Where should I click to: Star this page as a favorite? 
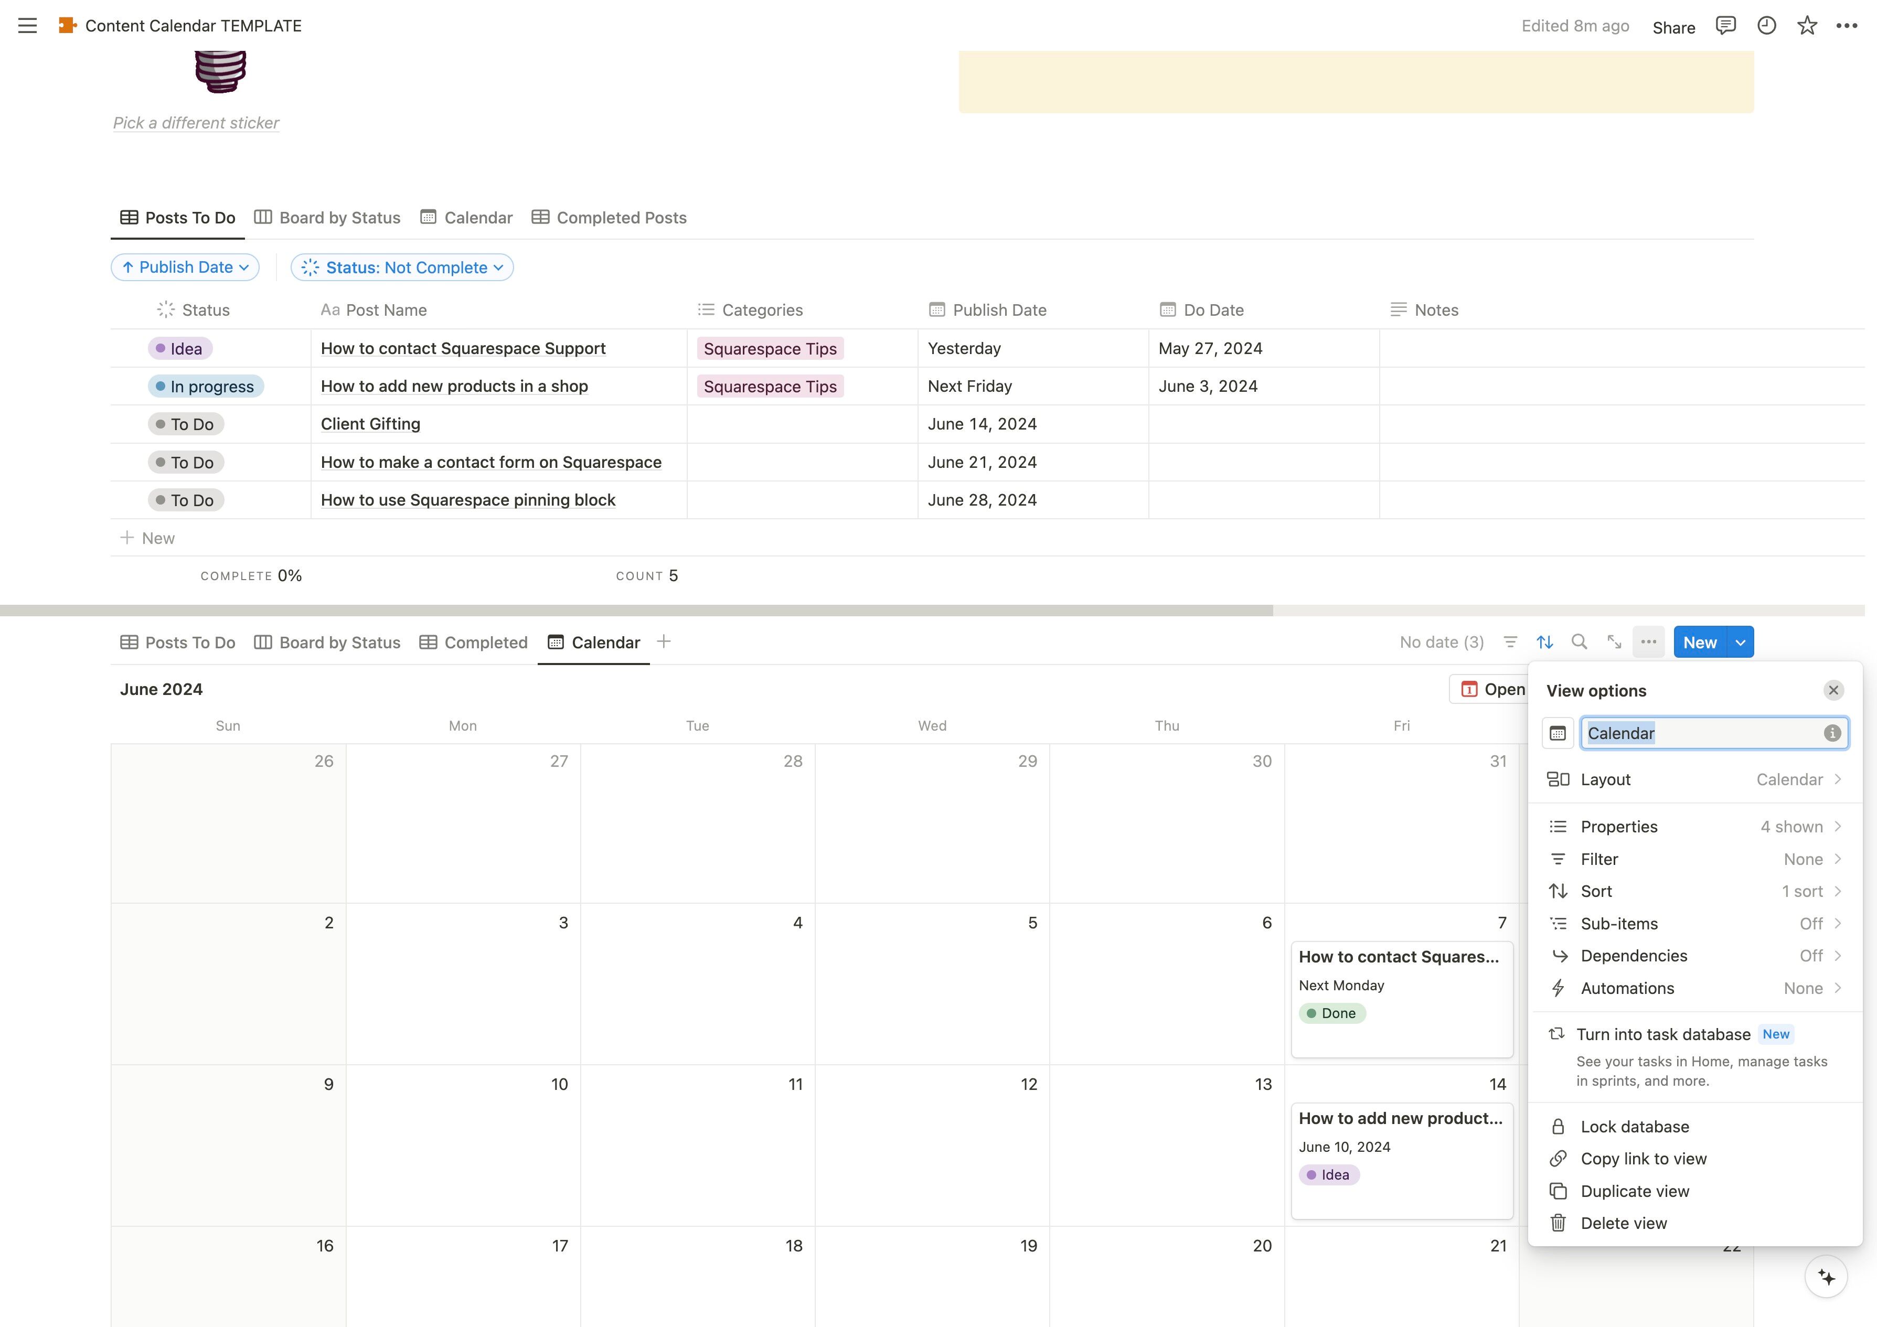(x=1807, y=25)
